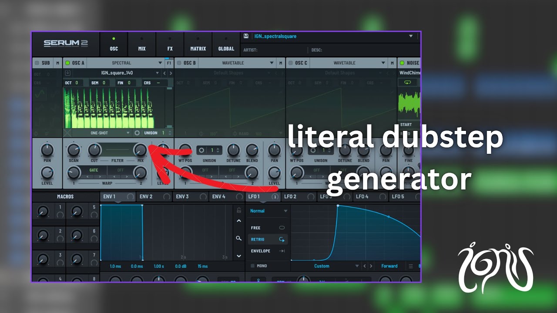Go to previous OSC A wavetable arrow
Viewport: 557px width, 313px height.
tap(165, 73)
